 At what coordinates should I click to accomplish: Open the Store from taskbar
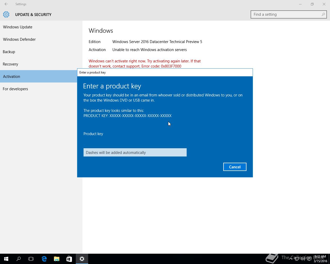click(x=69, y=259)
